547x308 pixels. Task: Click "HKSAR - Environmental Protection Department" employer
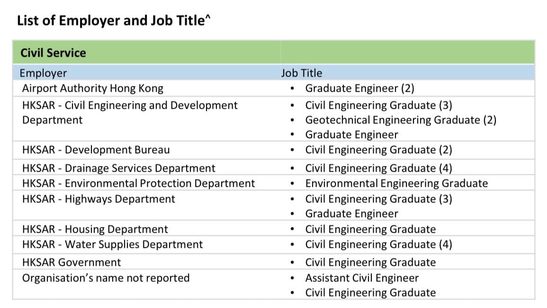pos(138,184)
